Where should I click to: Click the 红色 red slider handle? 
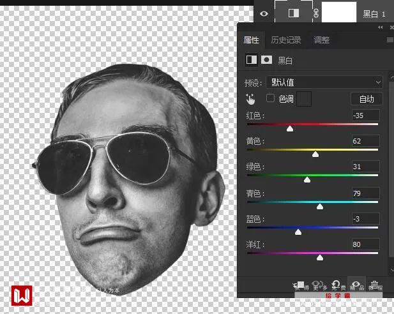coord(290,129)
